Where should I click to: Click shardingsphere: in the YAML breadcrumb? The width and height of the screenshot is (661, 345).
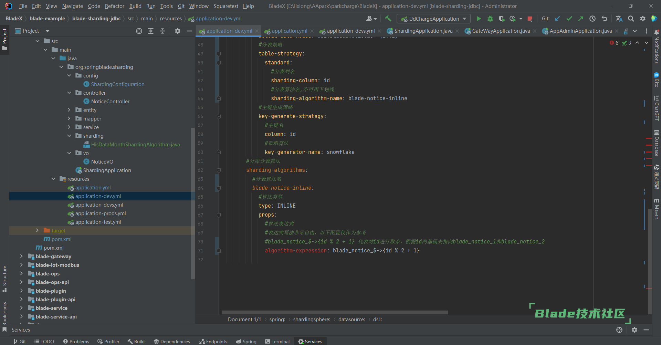click(312, 320)
